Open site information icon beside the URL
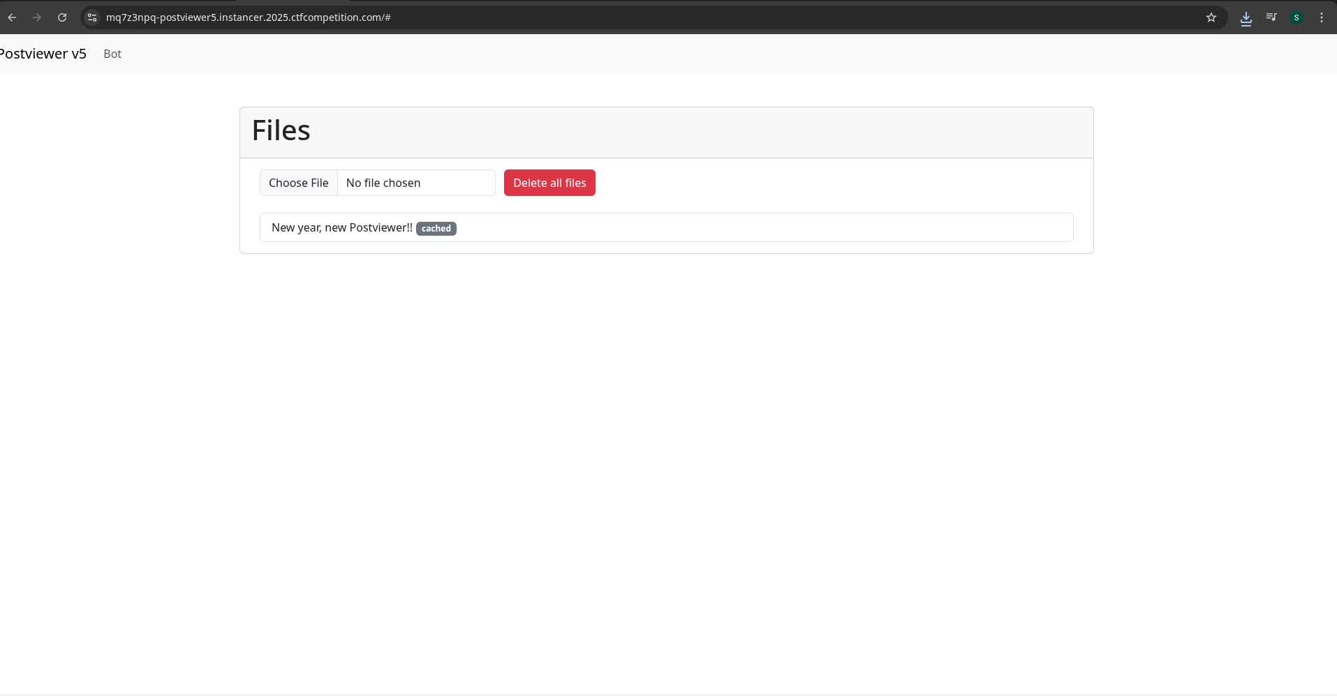 pos(92,17)
